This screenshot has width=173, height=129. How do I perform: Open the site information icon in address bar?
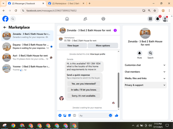23,11
